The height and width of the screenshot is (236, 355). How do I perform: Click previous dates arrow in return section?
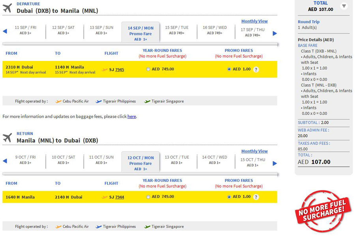pos(5,161)
